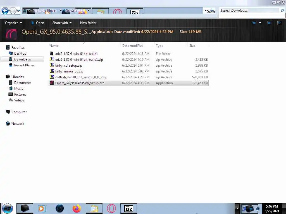Click Date modified value in details pane

point(157,31)
